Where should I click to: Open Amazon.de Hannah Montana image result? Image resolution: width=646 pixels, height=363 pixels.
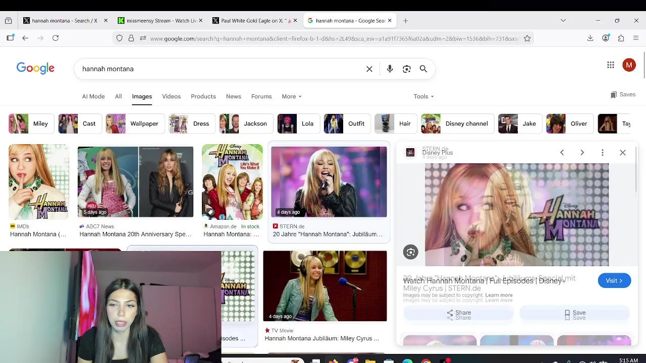(x=232, y=183)
